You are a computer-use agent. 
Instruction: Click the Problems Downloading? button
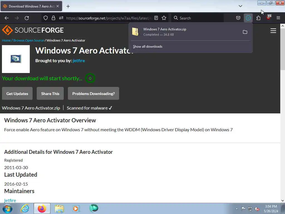pos(94,94)
